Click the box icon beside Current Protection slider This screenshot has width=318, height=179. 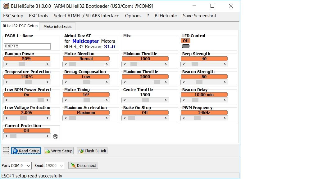coord(56,137)
